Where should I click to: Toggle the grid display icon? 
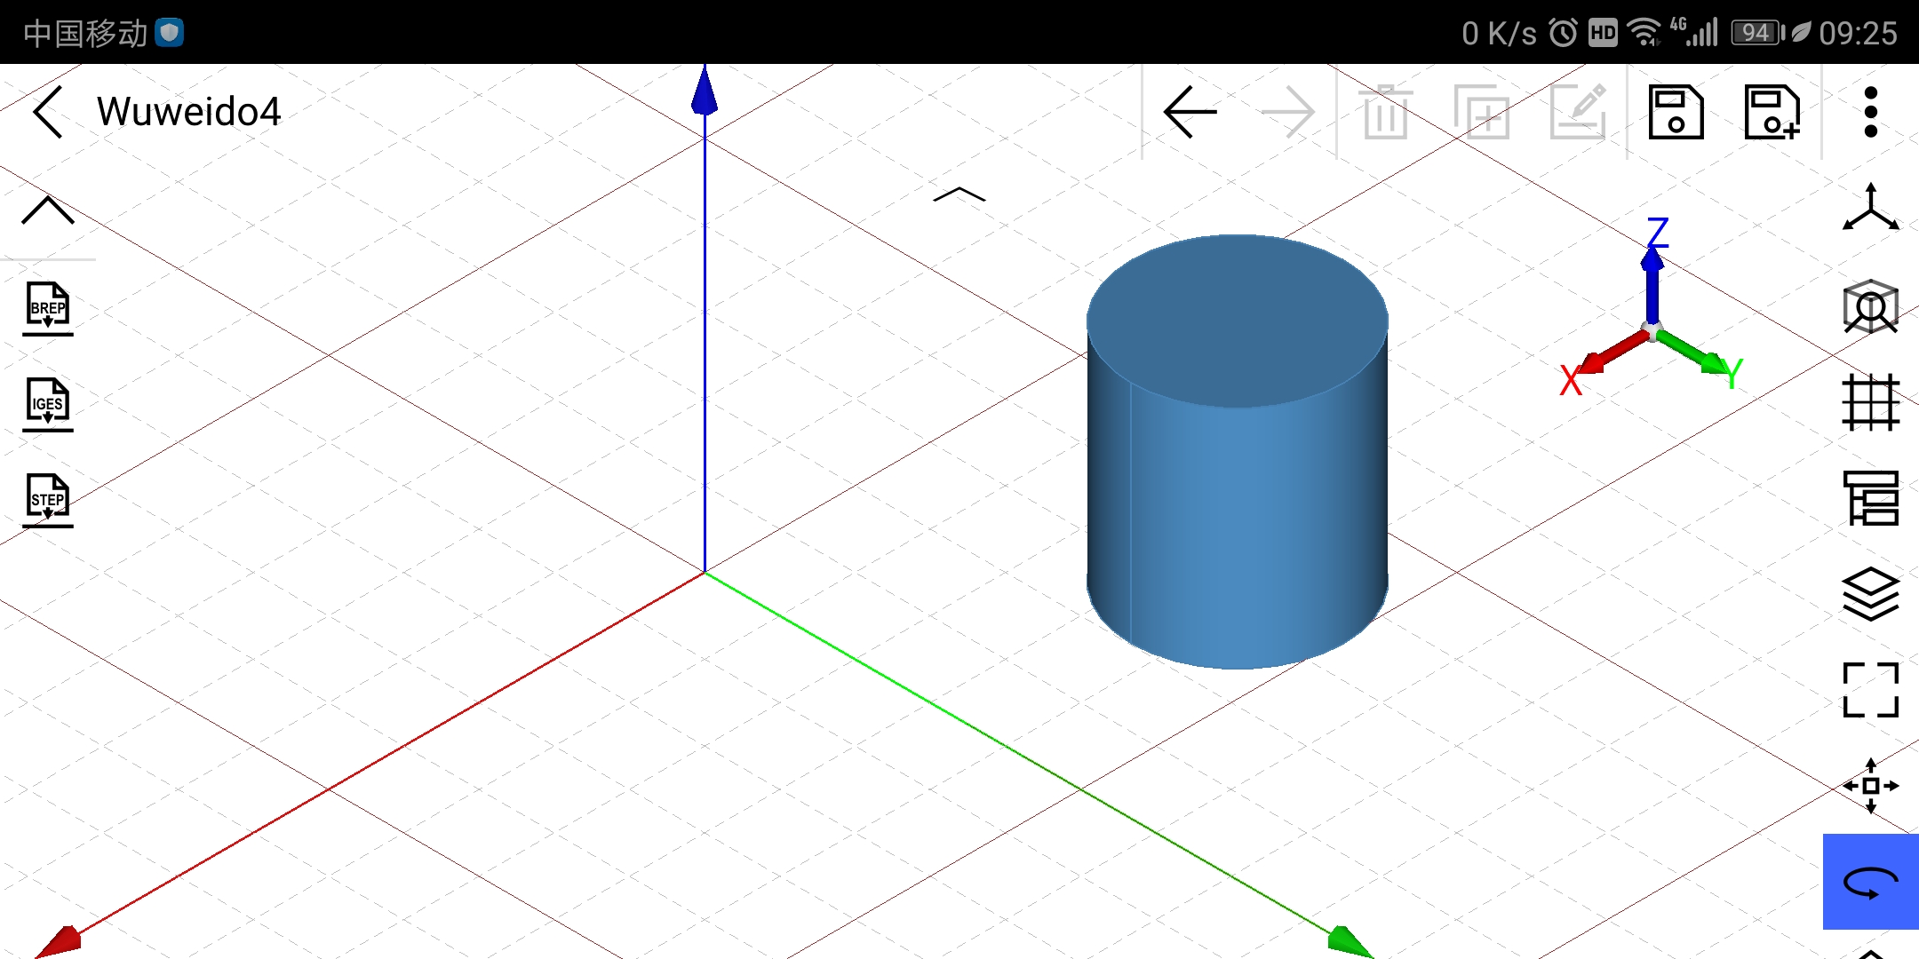click(1870, 402)
